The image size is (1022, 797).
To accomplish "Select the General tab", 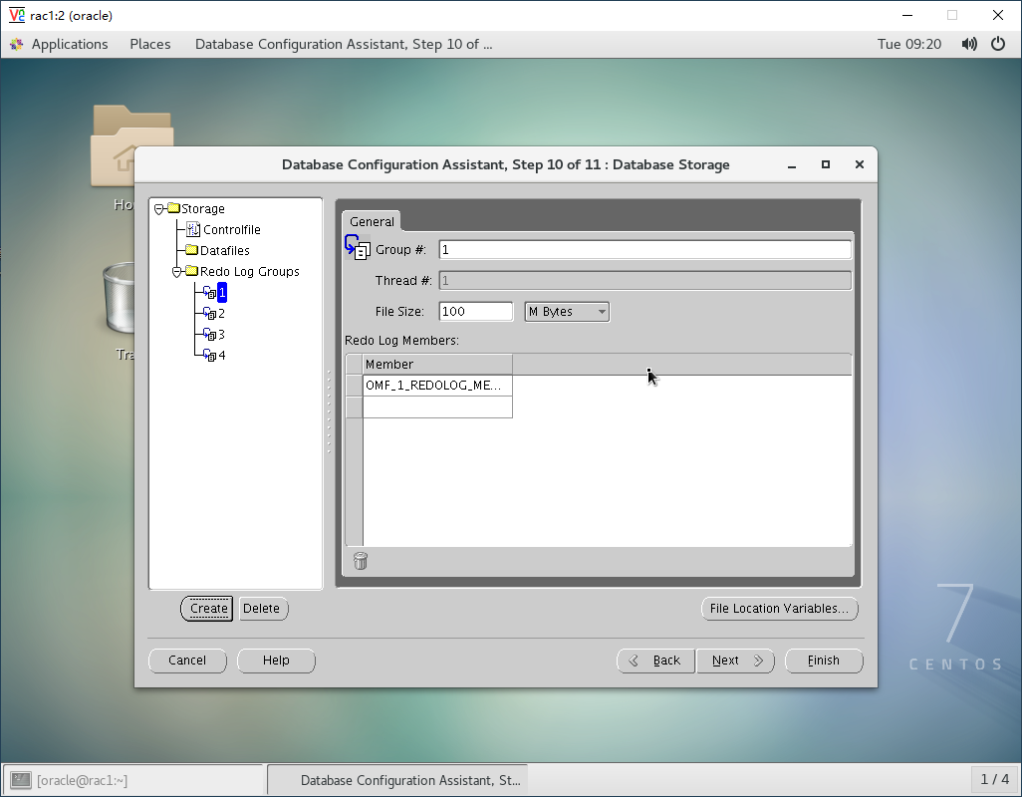I will (372, 221).
